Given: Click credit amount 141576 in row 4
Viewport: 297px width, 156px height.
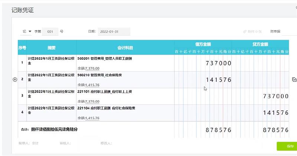Looking at the screenshot, I should point(275,113).
